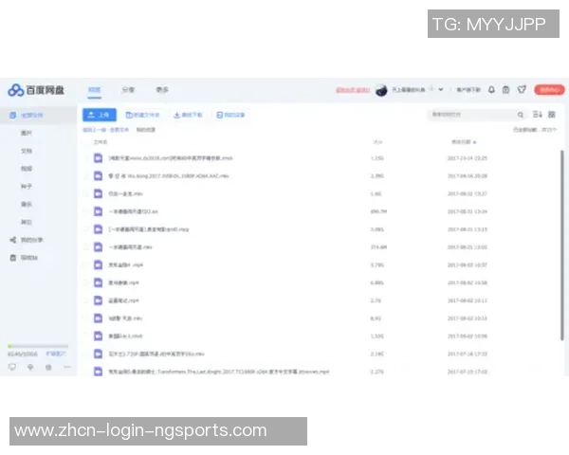The width and height of the screenshot is (569, 455).
Task: Open the Transformers.The.Last.Knight .mp4 file name
Action: click(x=219, y=372)
